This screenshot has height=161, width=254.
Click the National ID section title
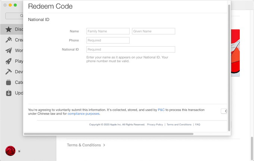pyautogui.click(x=39, y=19)
